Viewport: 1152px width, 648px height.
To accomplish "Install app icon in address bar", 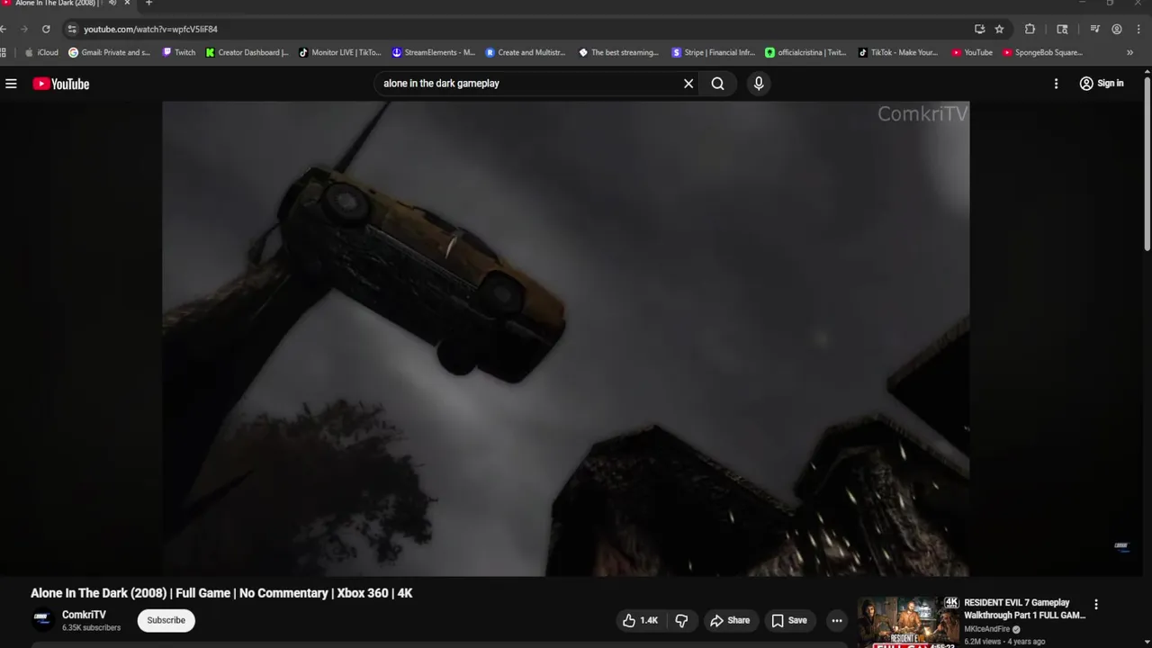I will pyautogui.click(x=979, y=29).
